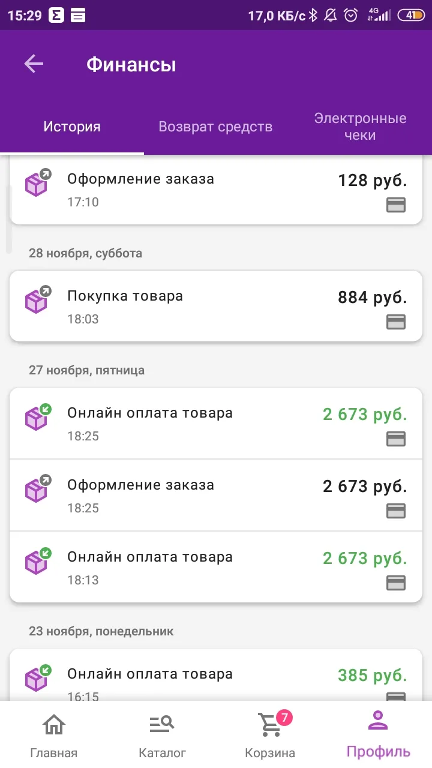The width and height of the screenshot is (432, 768).
Task: Tap the box icon for 18:13 online payment
Action: click(x=37, y=561)
